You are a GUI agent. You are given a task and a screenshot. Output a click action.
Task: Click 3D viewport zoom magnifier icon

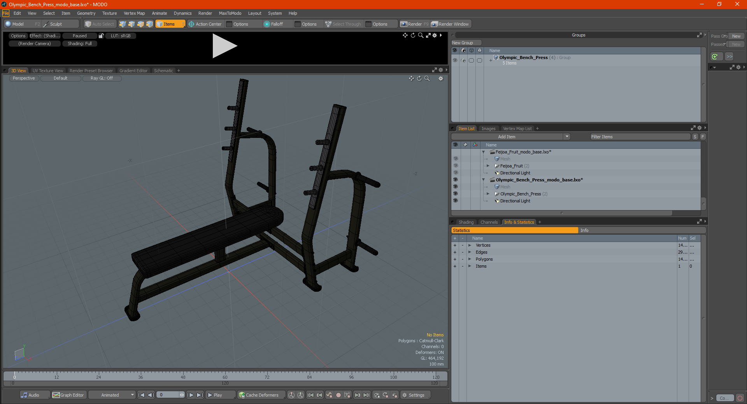427,78
